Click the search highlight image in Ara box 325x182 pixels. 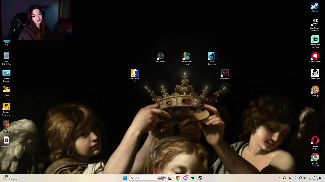161,178
